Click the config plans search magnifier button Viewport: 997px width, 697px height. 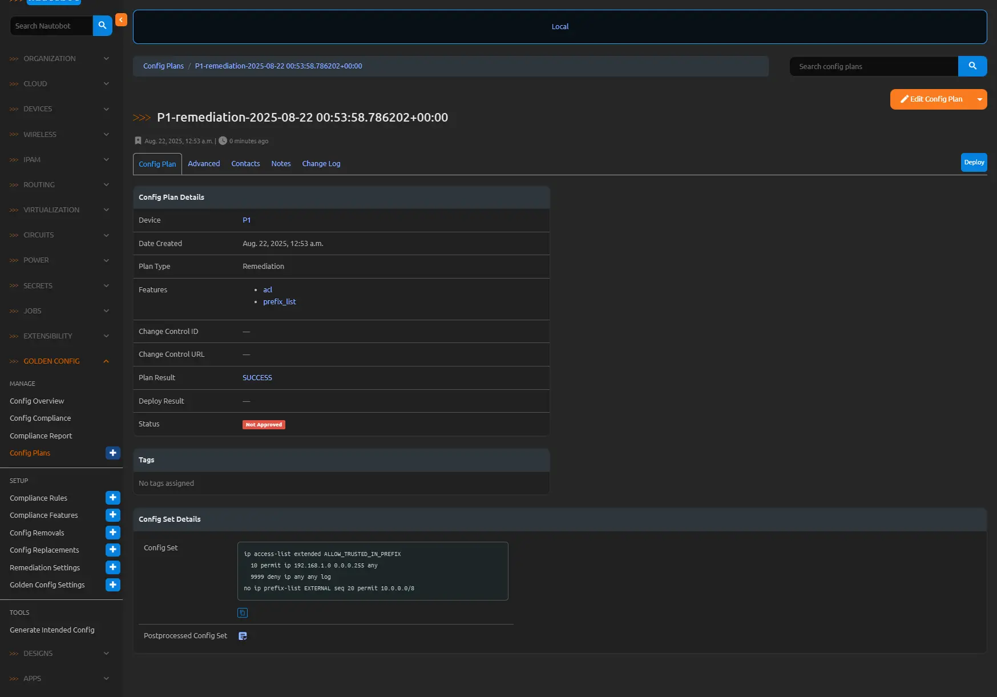coord(972,66)
